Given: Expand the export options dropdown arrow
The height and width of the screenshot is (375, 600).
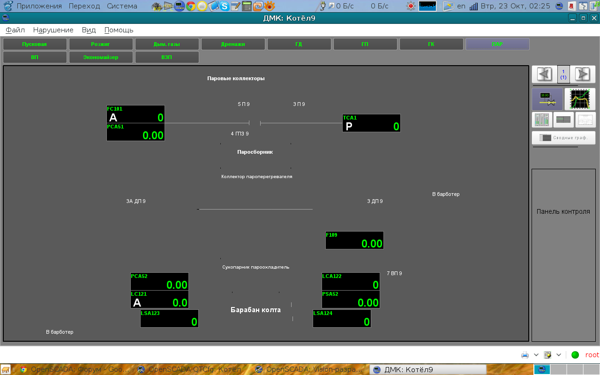Looking at the screenshot, I should pos(558,355).
